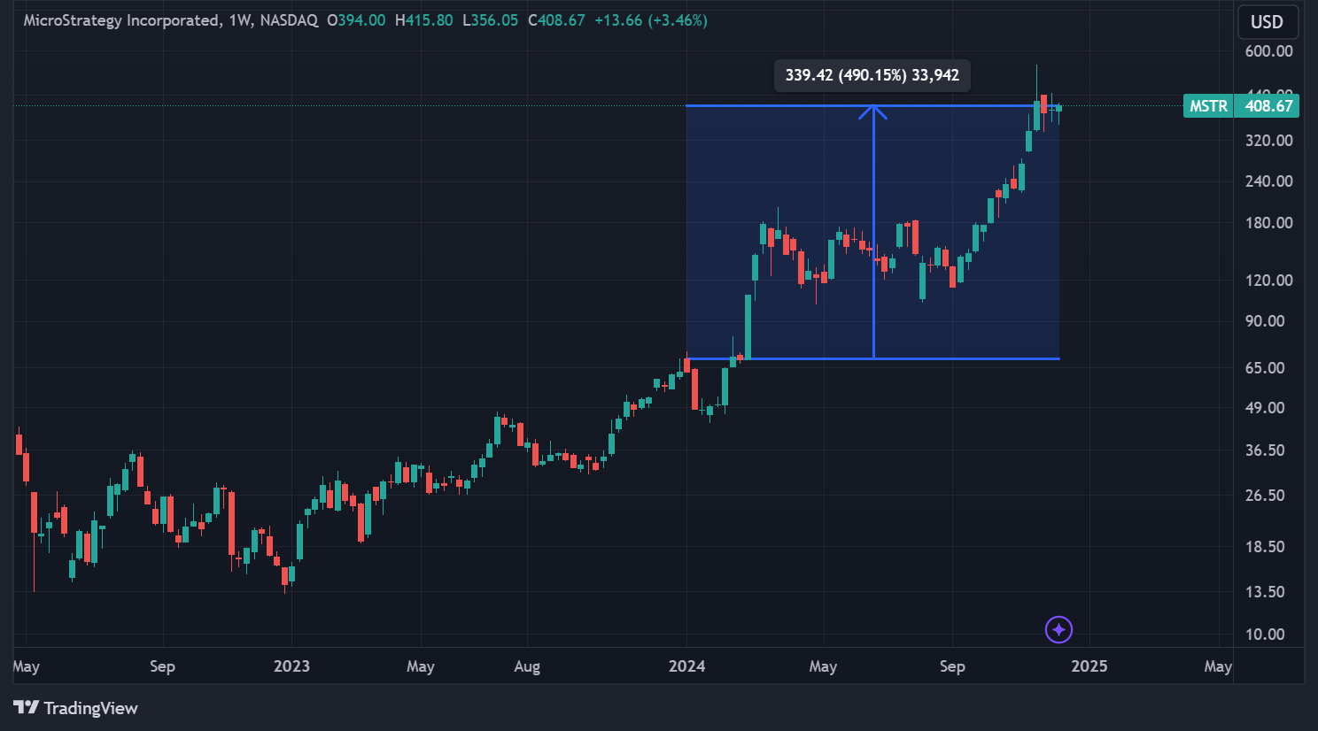Click the 120.00 level on price axis

(x=1268, y=280)
